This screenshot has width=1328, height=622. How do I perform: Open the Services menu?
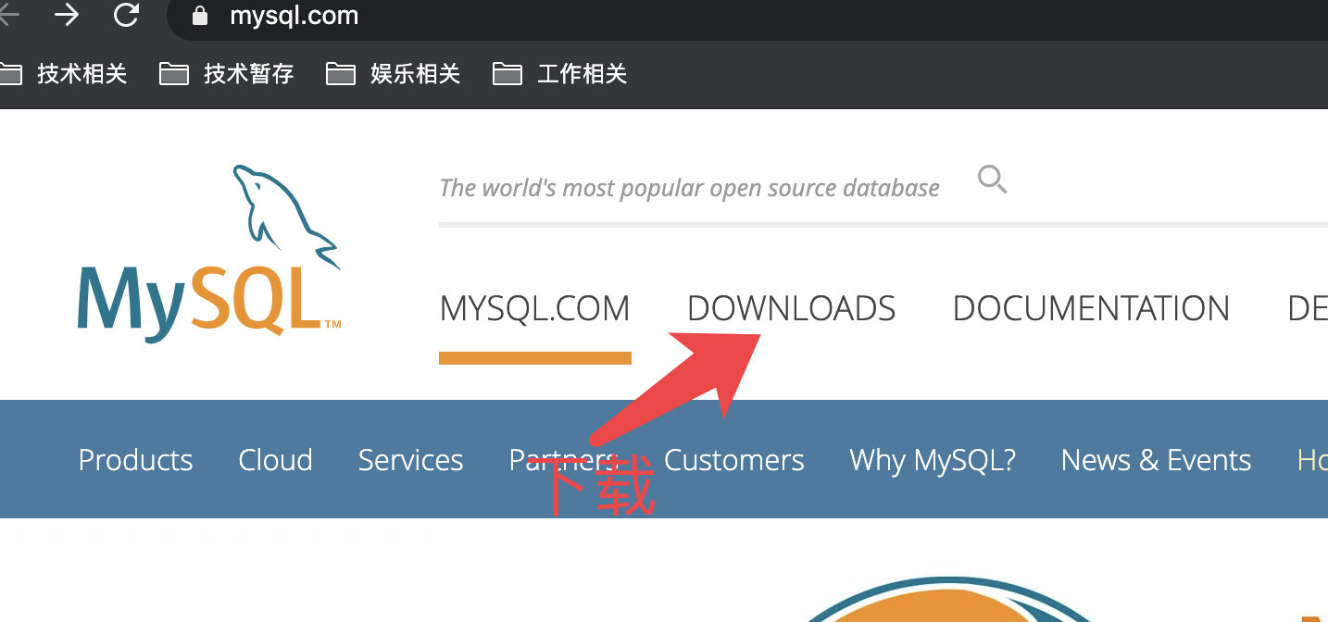[x=410, y=460]
